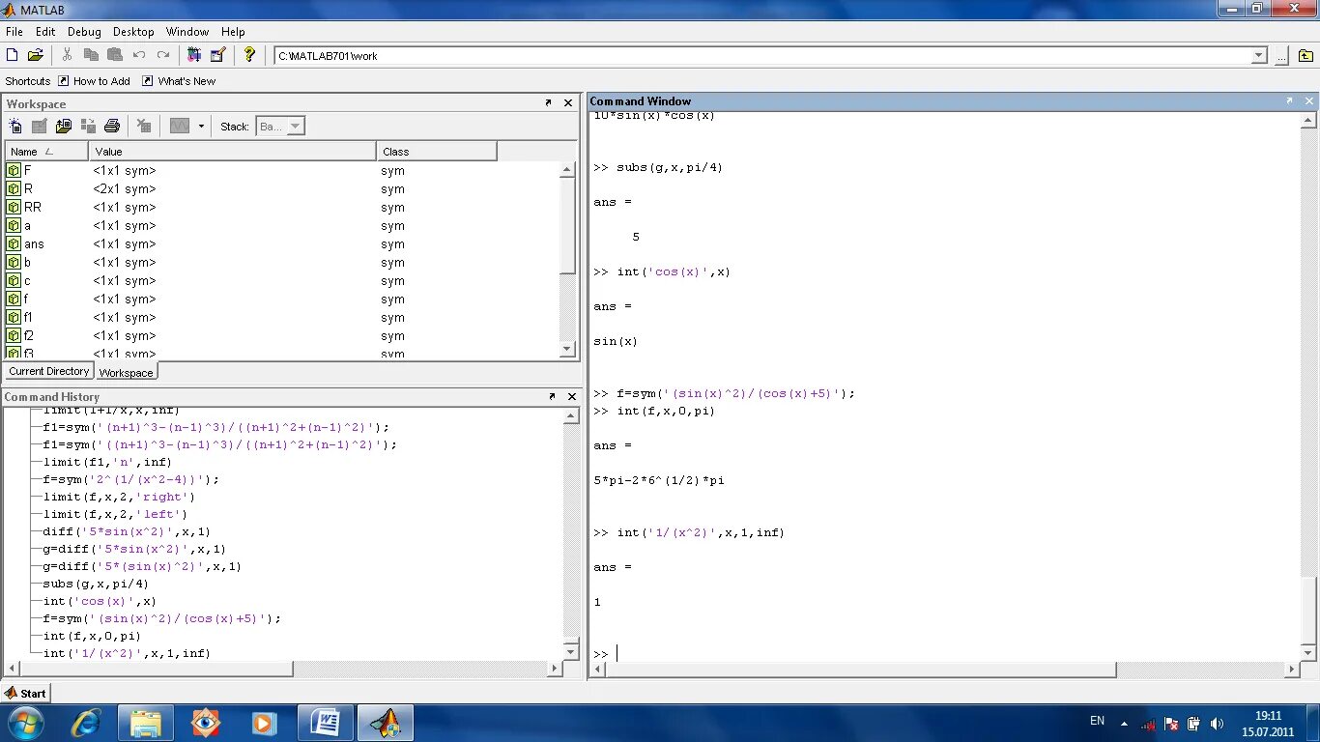
Task: Click the Class column header in Workspace
Action: (437, 152)
